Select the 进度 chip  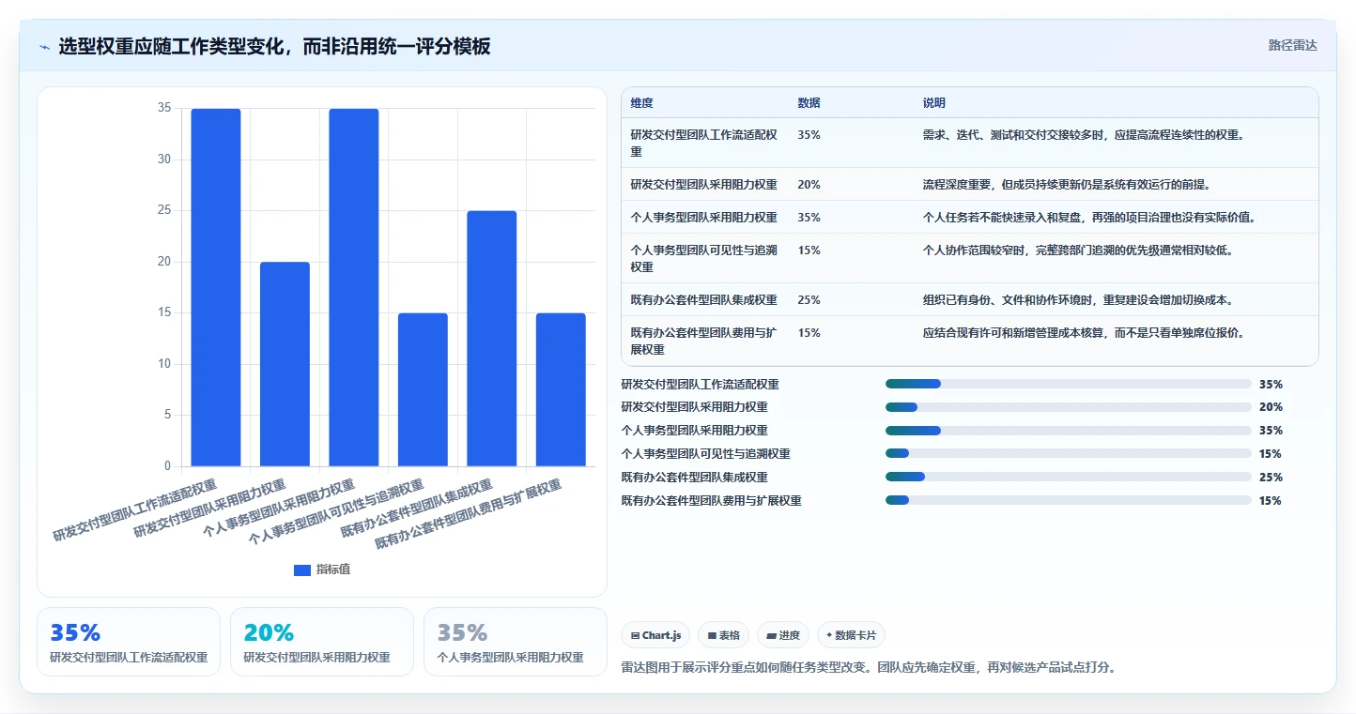pyautogui.click(x=783, y=635)
